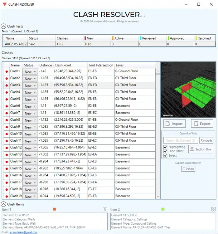The height and width of the screenshot is (234, 218).
Task: Open Clash8 status dropdown
Action: (x=30, y=120)
